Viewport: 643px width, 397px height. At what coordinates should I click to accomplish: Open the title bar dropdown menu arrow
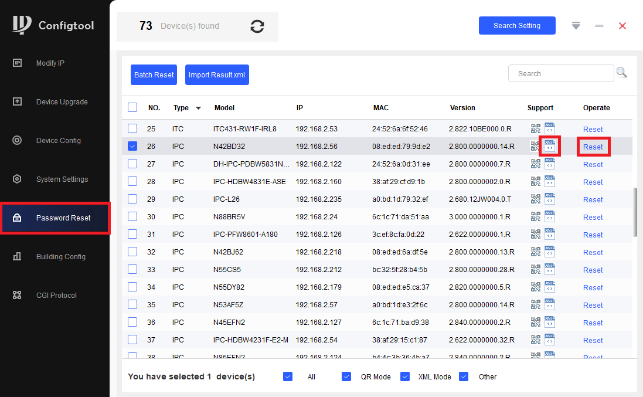(576, 26)
